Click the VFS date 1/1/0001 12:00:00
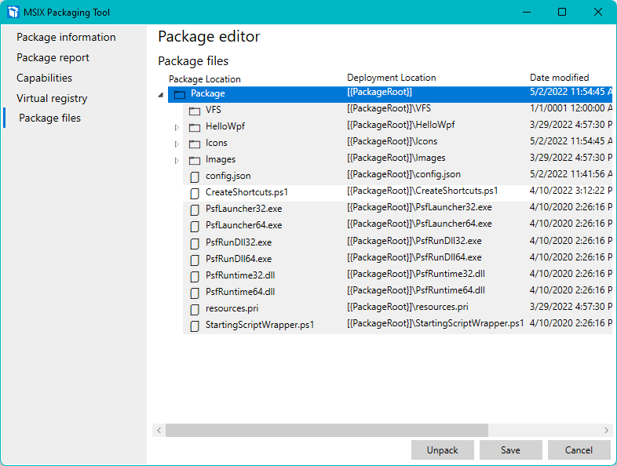 pyautogui.click(x=571, y=108)
